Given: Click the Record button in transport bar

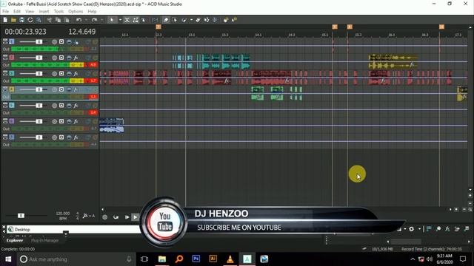Looking at the screenshot, I should click(x=105, y=216).
